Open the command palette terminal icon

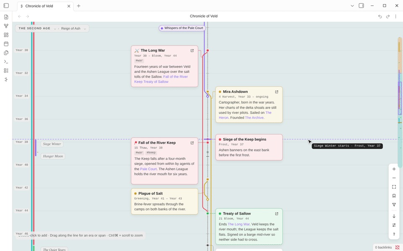(x=6, y=62)
